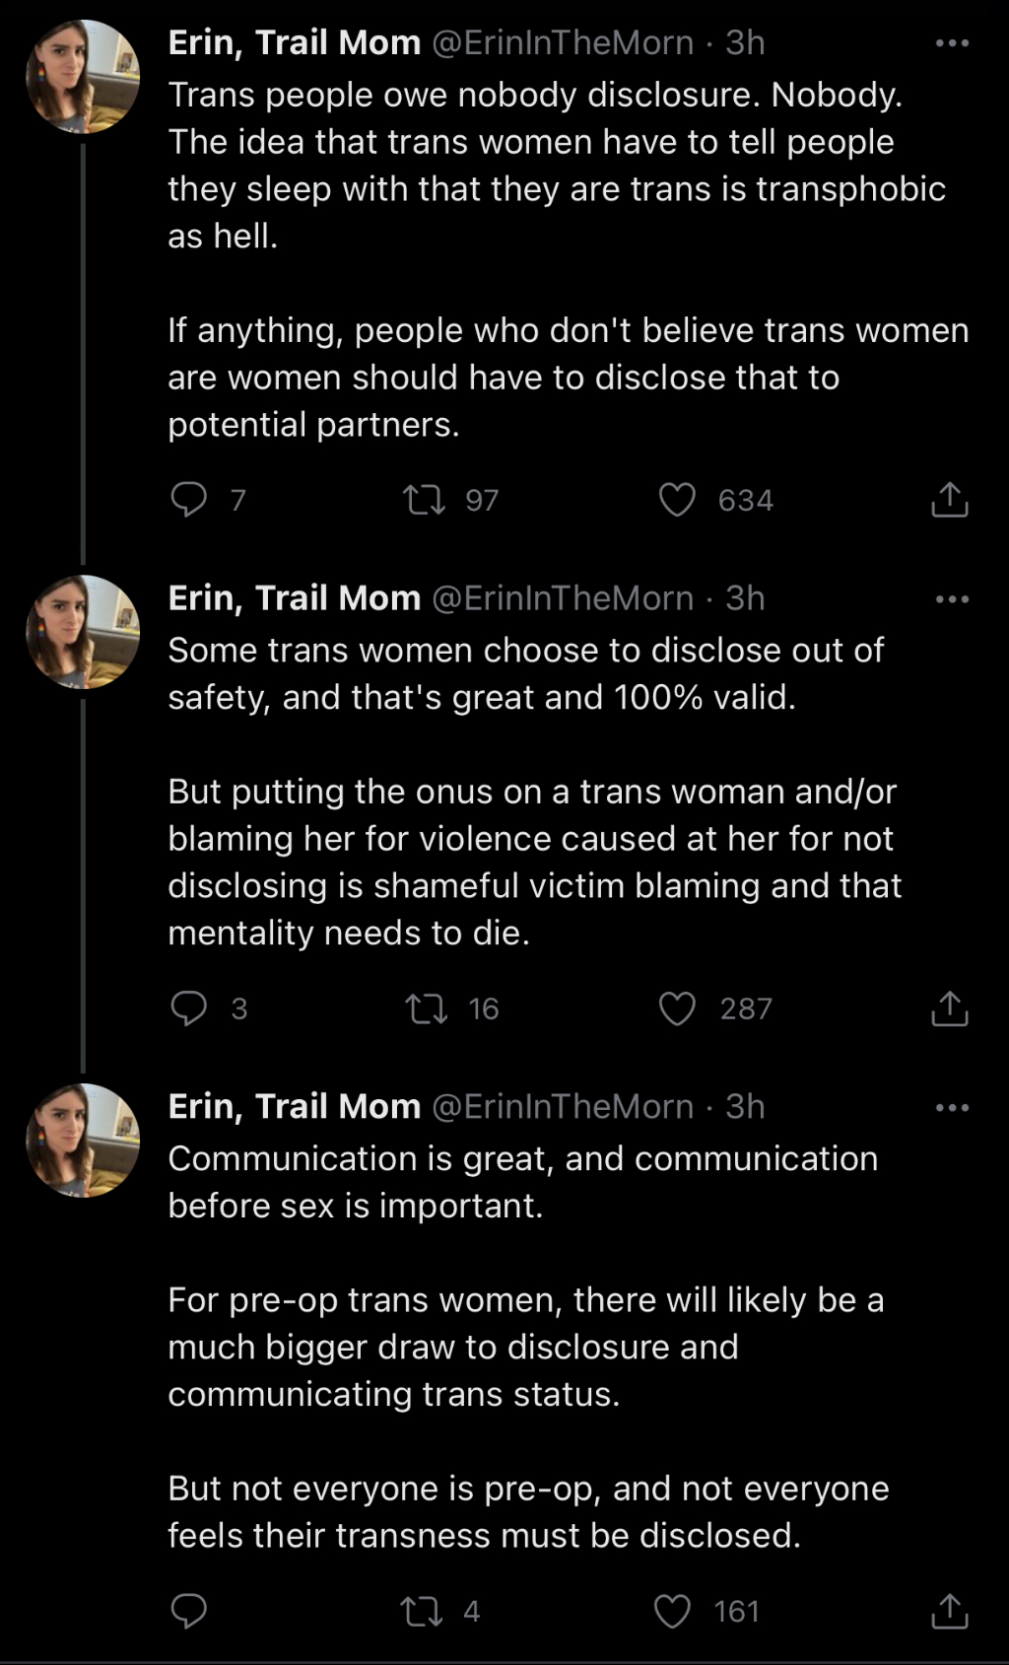Like the second tweet with 287 likes
Viewport: 1009px width, 1665px height.
point(677,1008)
